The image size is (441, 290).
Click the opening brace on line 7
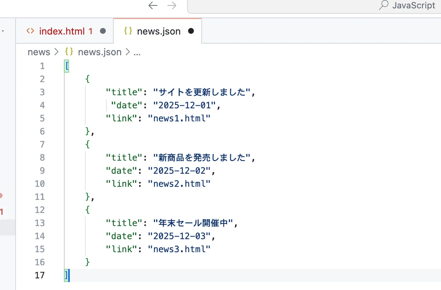[x=87, y=144]
